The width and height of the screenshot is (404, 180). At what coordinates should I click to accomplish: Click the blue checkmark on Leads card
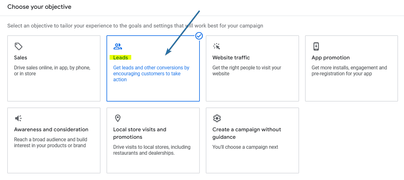point(199,36)
